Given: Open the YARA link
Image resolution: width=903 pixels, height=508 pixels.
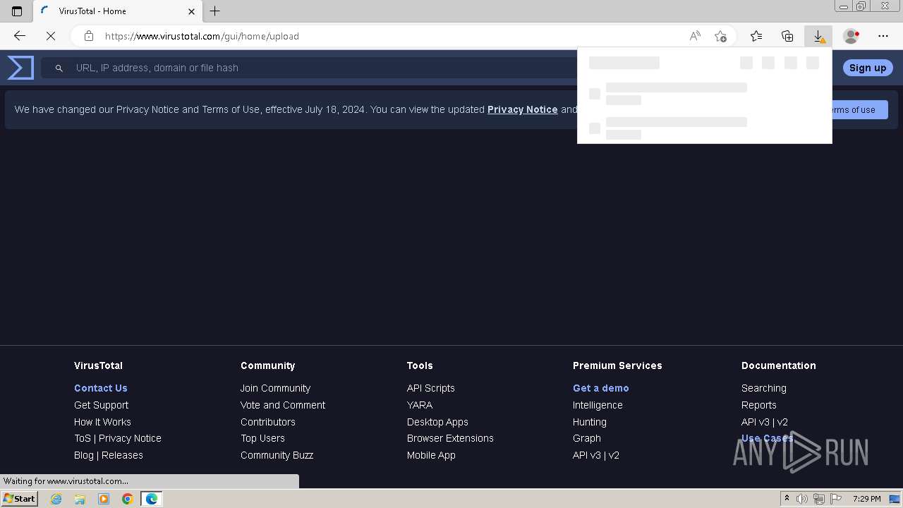Looking at the screenshot, I should tap(420, 405).
